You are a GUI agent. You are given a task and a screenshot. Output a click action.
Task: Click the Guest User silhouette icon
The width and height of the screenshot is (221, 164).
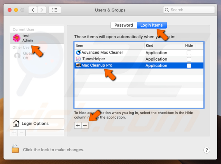pos(17,56)
